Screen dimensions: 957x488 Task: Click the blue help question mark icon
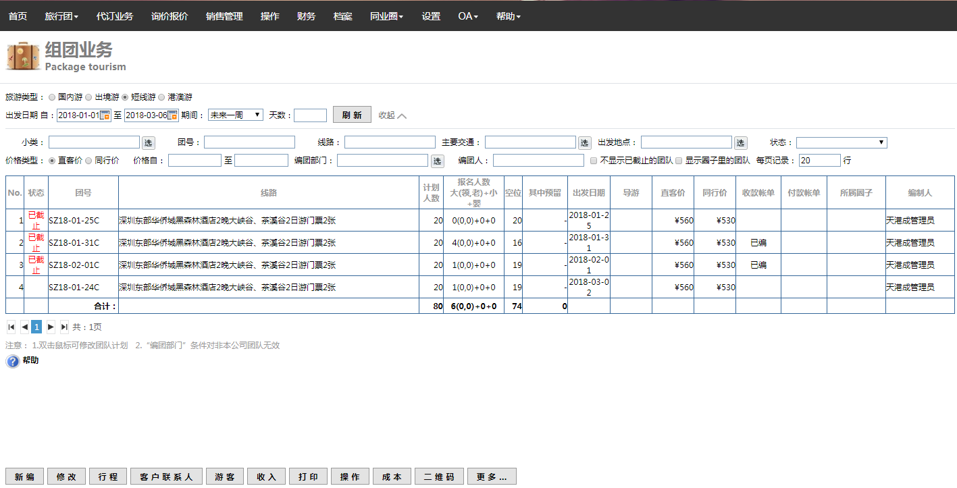tap(13, 362)
